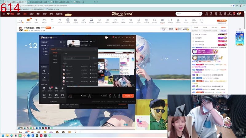
Task: Open the more (…) icon in streamer toolbar
Action: click(202, 20)
